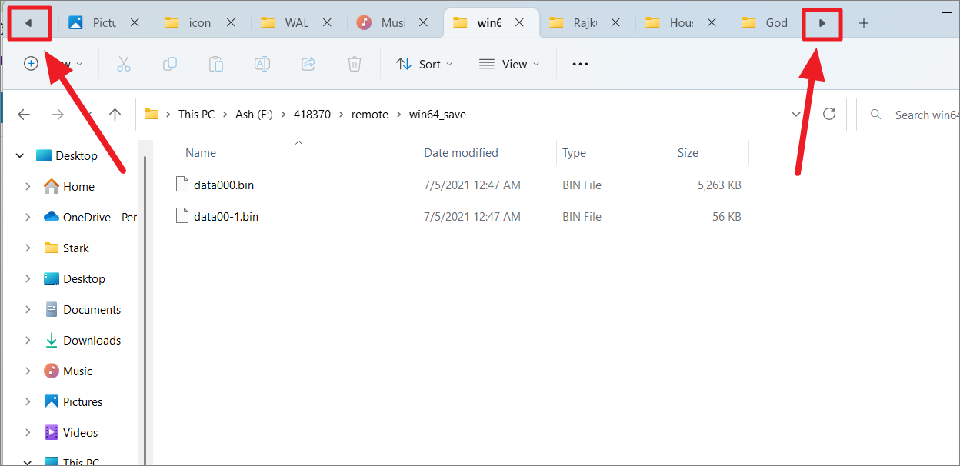Select the data00-1.bin file name
Image resolution: width=960 pixels, height=466 pixels.
tap(226, 217)
